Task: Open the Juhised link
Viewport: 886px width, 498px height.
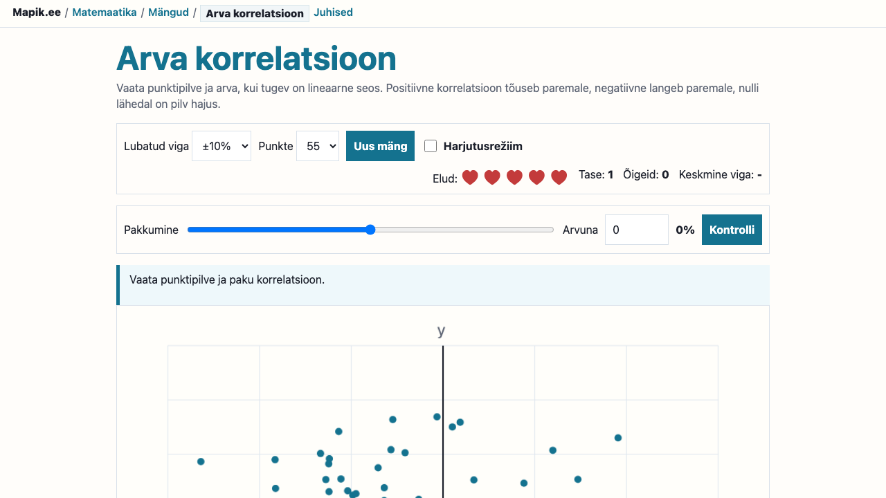Action: click(x=333, y=12)
